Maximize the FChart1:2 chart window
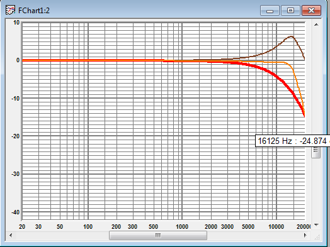The image size is (330, 247). point(291,11)
